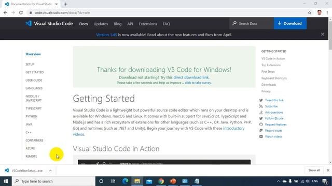Image resolution: width=332 pixels, height=186 pixels.
Task: Open the Watch videos link
Action: coord(273,136)
